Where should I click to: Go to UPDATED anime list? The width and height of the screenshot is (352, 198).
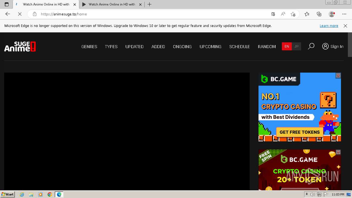[134, 47]
